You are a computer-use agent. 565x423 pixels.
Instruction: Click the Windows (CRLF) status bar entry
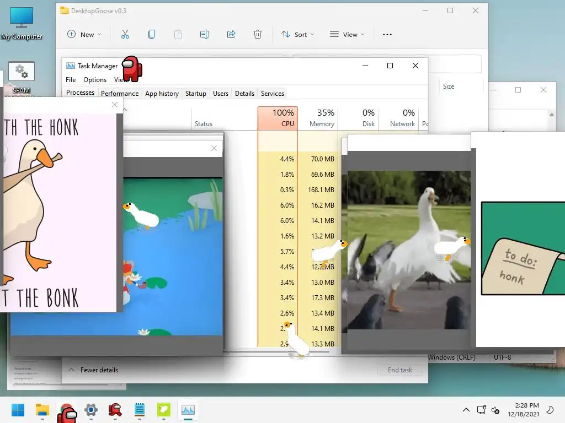click(x=451, y=357)
